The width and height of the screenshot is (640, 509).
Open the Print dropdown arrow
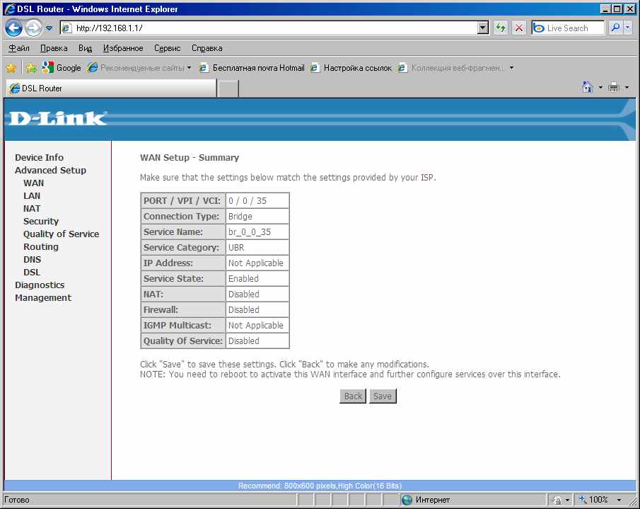627,87
